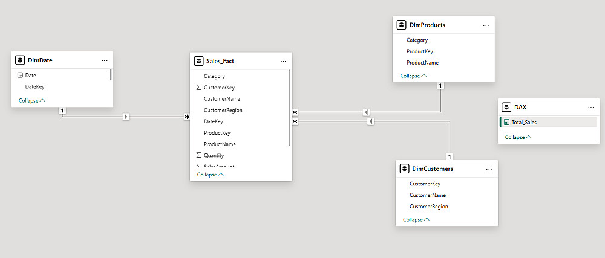Open the DimDate table more options menu
Image resolution: width=605 pixels, height=258 pixels.
105,60
